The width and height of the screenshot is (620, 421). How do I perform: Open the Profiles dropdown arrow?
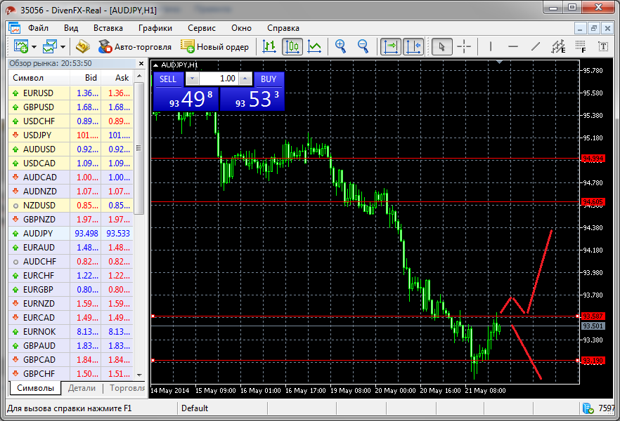coord(63,47)
